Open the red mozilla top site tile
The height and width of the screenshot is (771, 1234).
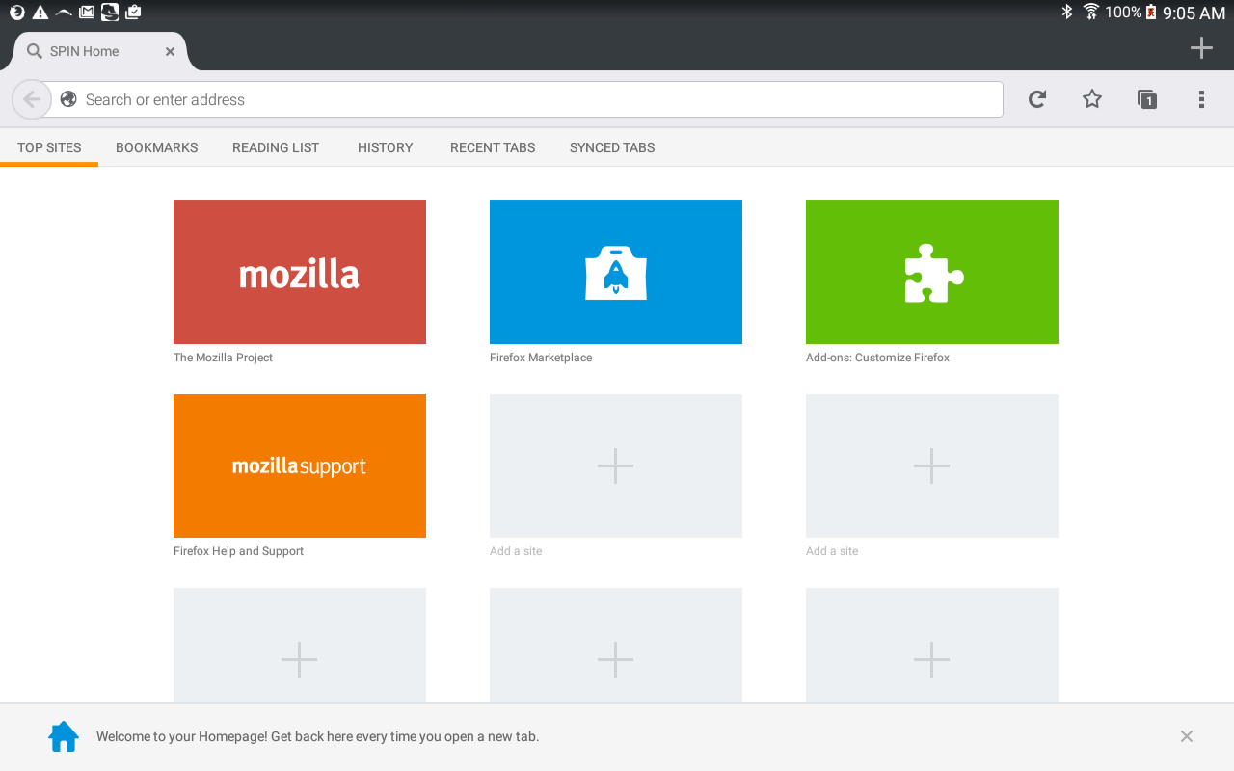coord(300,272)
